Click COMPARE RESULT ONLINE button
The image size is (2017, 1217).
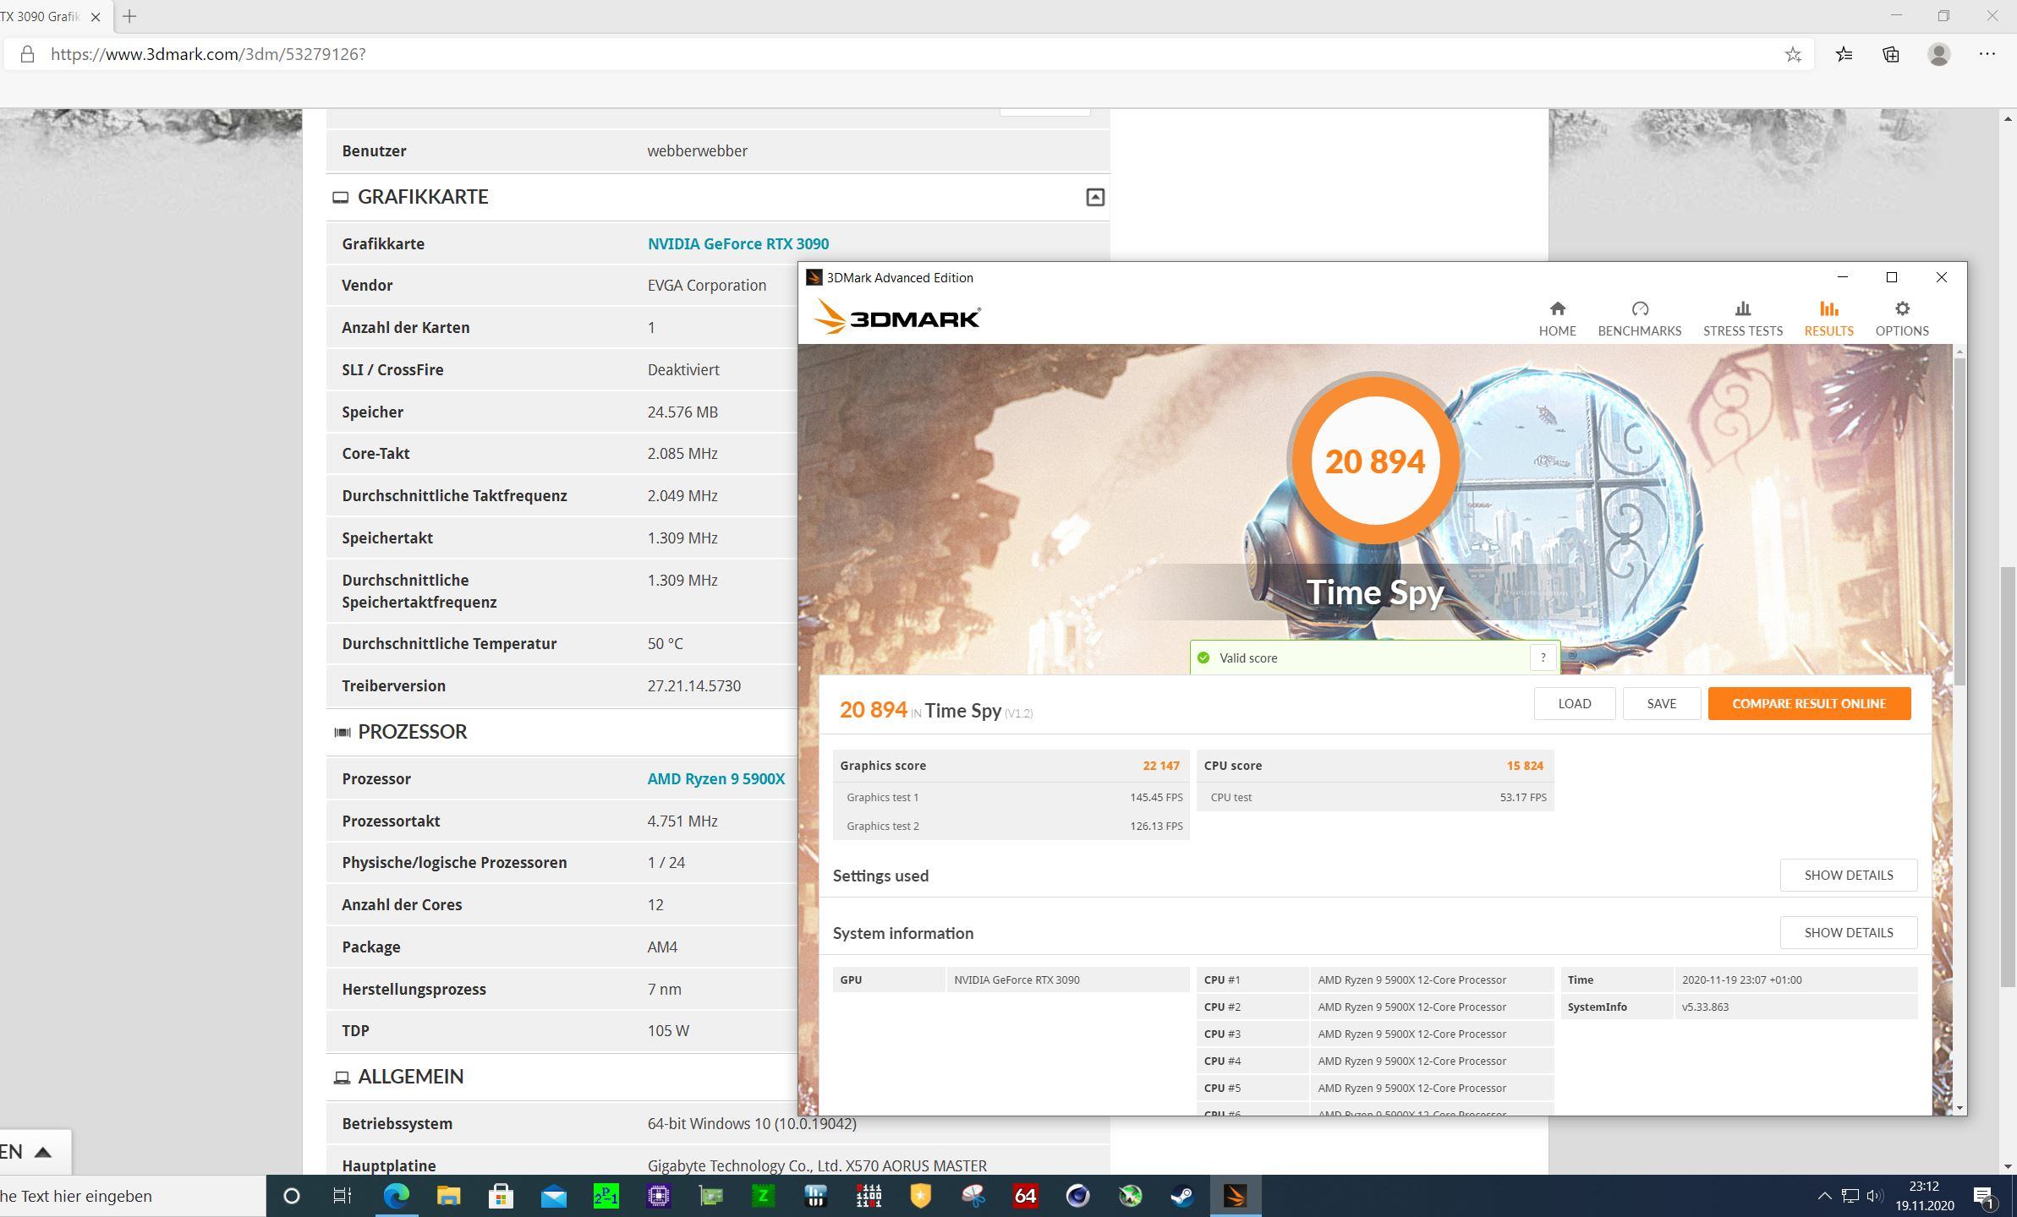[x=1808, y=703]
